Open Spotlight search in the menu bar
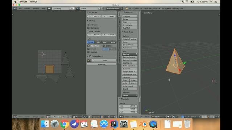The height and width of the screenshot is (130, 232). click(x=211, y=1)
